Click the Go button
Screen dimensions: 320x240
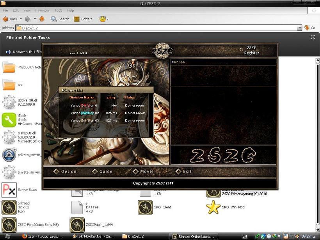310,28
